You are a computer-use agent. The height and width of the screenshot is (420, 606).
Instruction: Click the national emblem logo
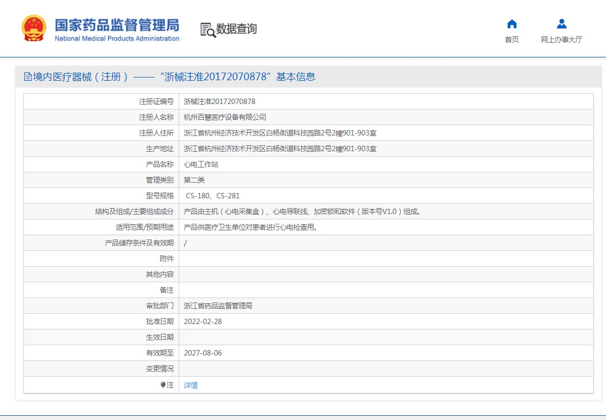[34, 28]
